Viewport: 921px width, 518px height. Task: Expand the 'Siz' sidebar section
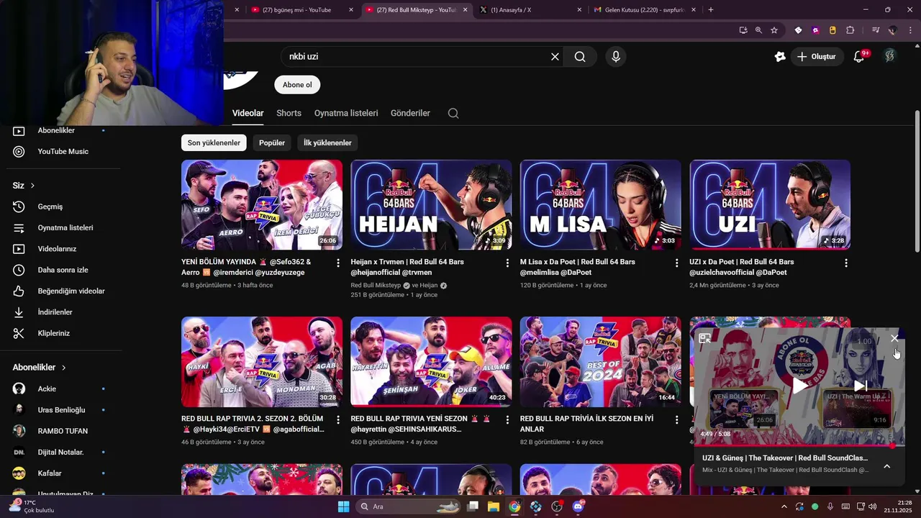(x=24, y=186)
